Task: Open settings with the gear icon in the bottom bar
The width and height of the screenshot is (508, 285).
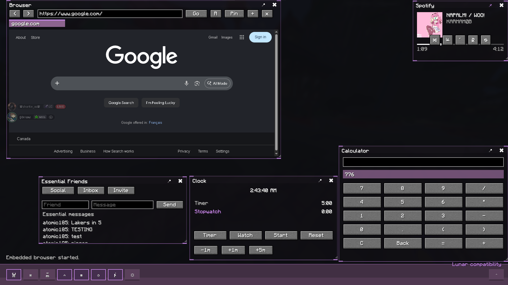Action: coord(132,275)
